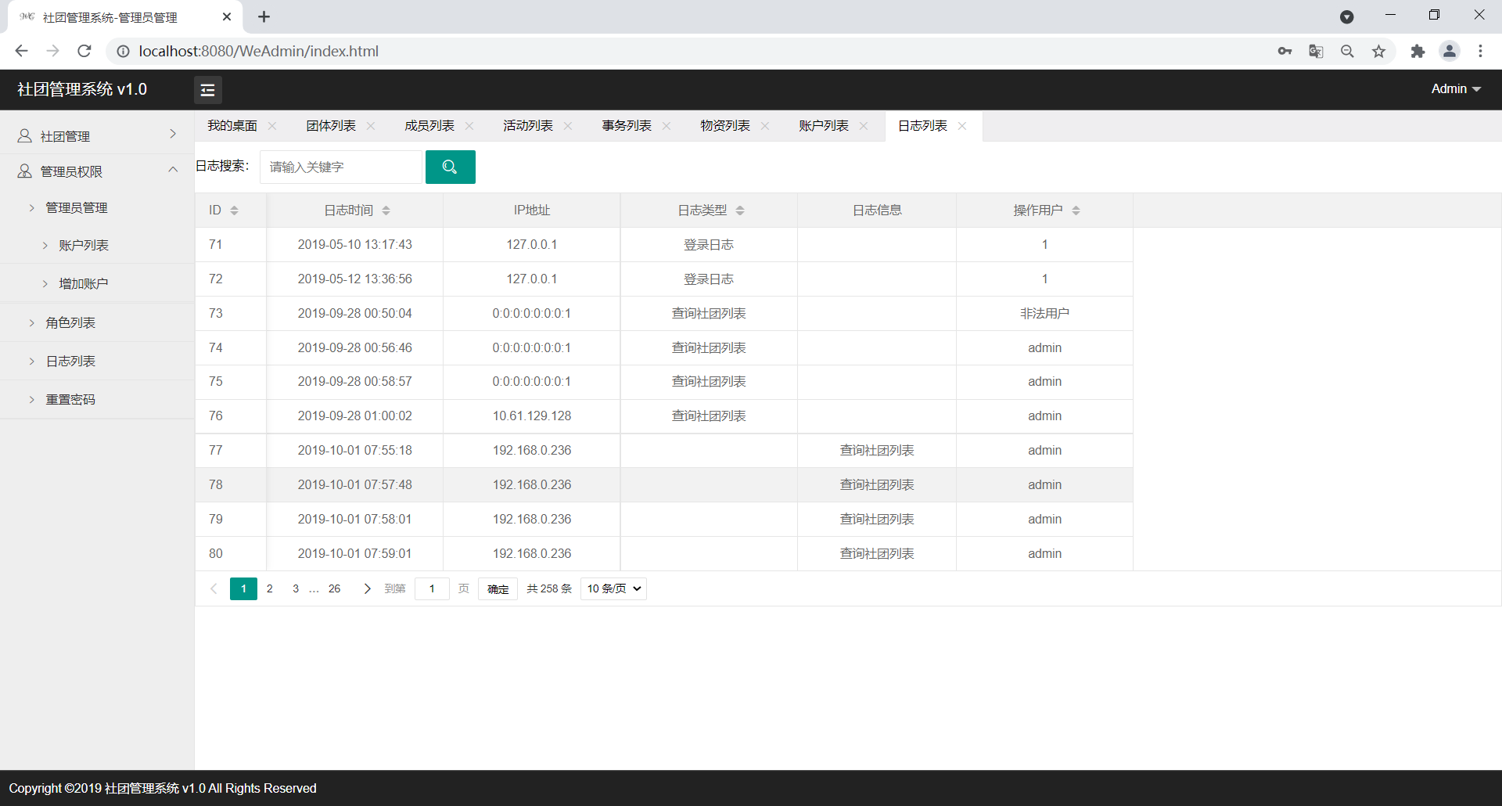Open Chrome three-dot menu
The height and width of the screenshot is (806, 1502).
coord(1480,51)
